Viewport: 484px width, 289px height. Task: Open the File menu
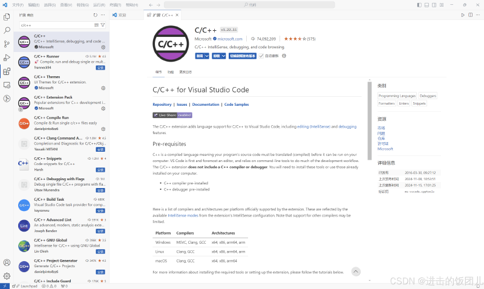(x=18, y=5)
